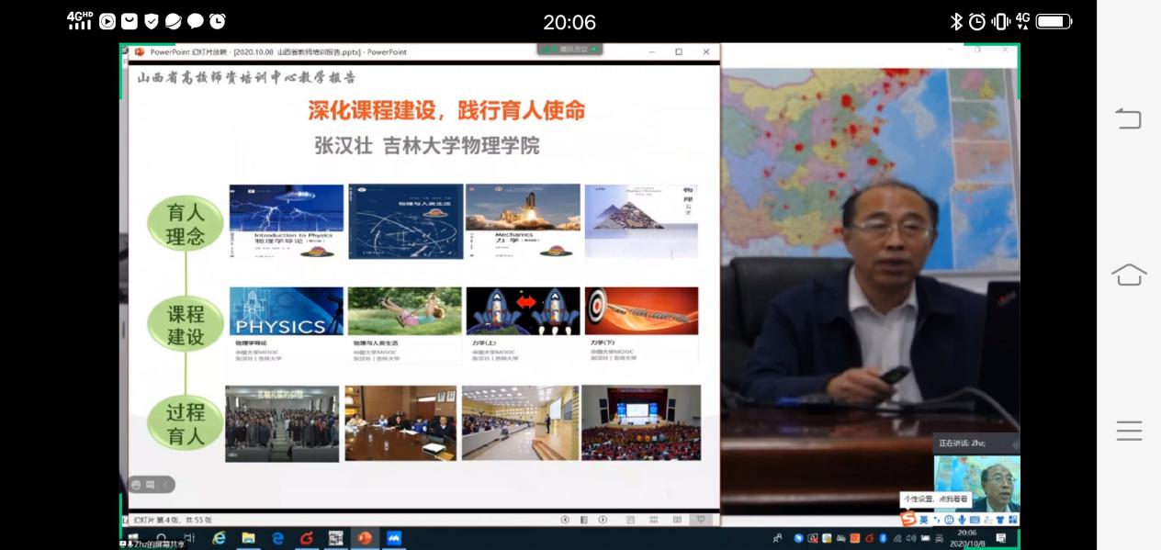This screenshot has height=550, width=1161.
Task: Click the phone's home navigation button
Action: pyautogui.click(x=1129, y=275)
